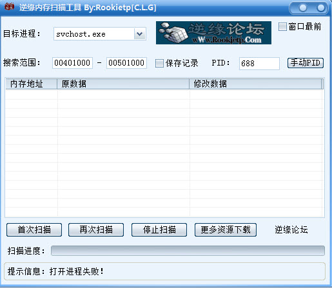Expand the 目标进程 dropdown arrow

[x=140, y=34]
